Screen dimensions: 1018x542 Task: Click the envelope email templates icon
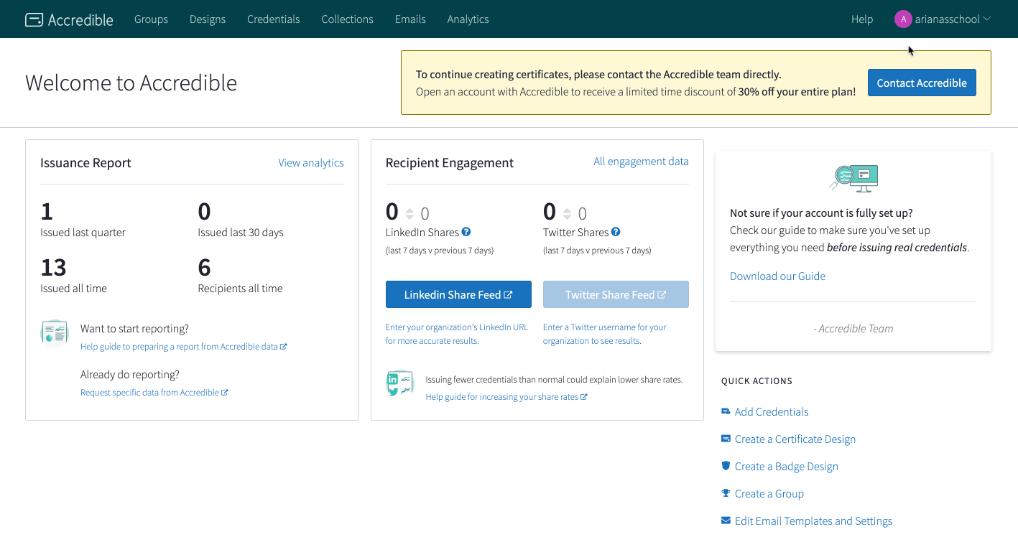tap(726, 520)
